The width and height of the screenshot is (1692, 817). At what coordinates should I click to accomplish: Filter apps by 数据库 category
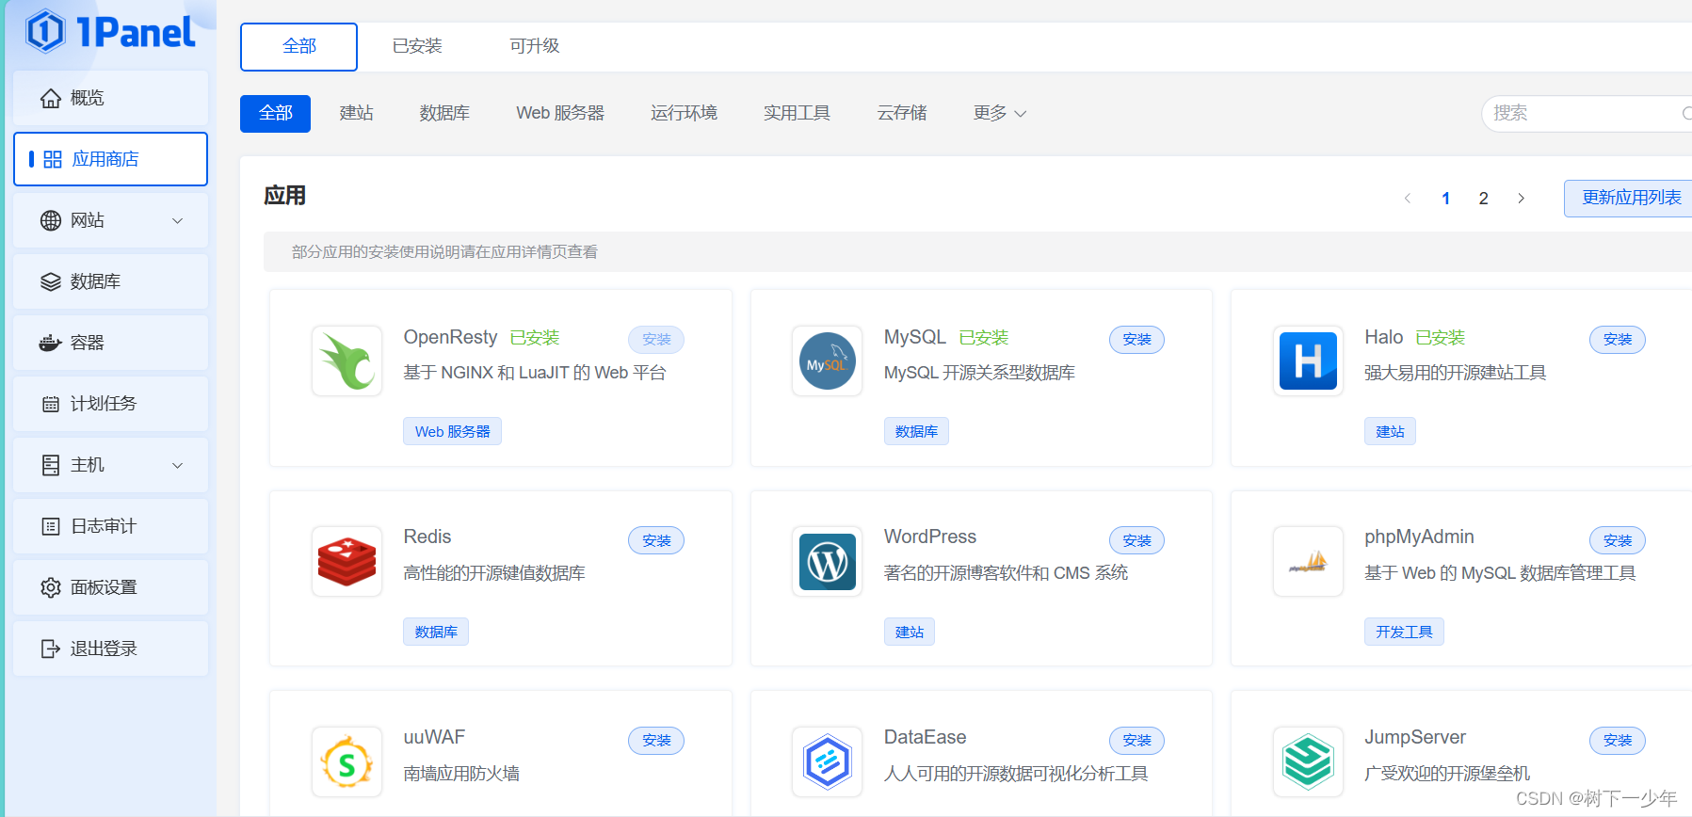444,113
